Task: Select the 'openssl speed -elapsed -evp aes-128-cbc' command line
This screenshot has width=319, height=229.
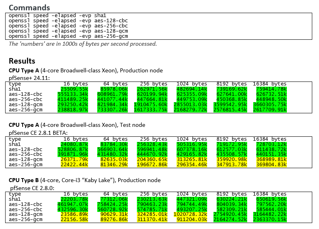Action: click(68, 21)
